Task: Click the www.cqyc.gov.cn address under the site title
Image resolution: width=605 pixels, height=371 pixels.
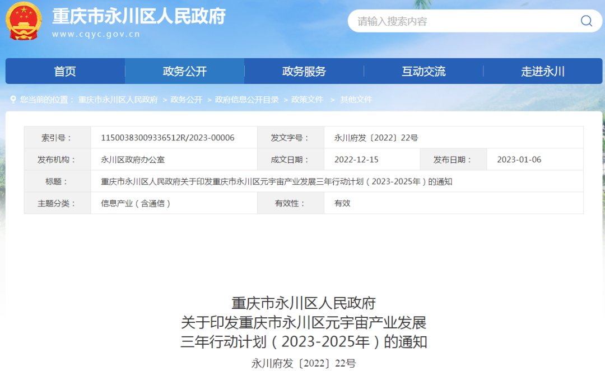Action: (96, 34)
